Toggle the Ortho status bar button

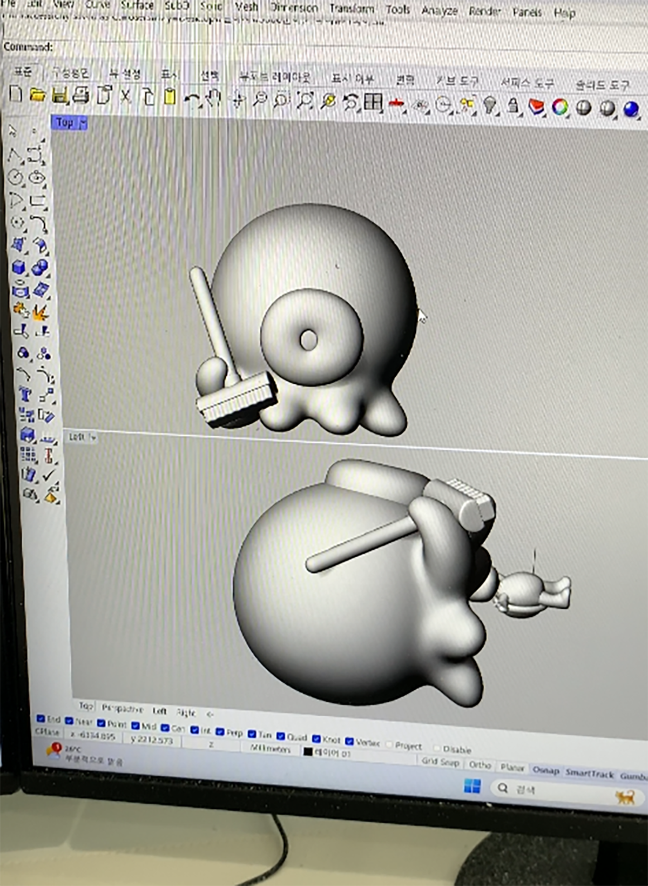pyautogui.click(x=480, y=764)
